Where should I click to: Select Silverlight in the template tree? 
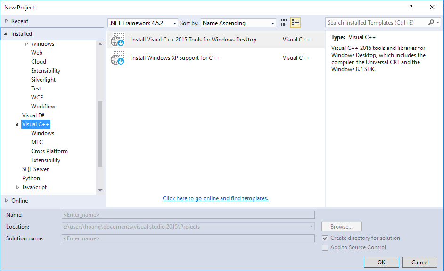43,80
